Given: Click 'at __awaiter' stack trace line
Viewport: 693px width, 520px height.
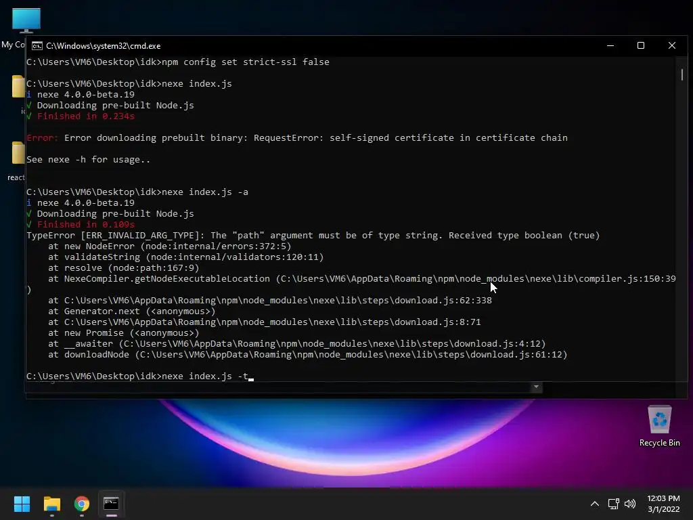Looking at the screenshot, I should [297, 343].
